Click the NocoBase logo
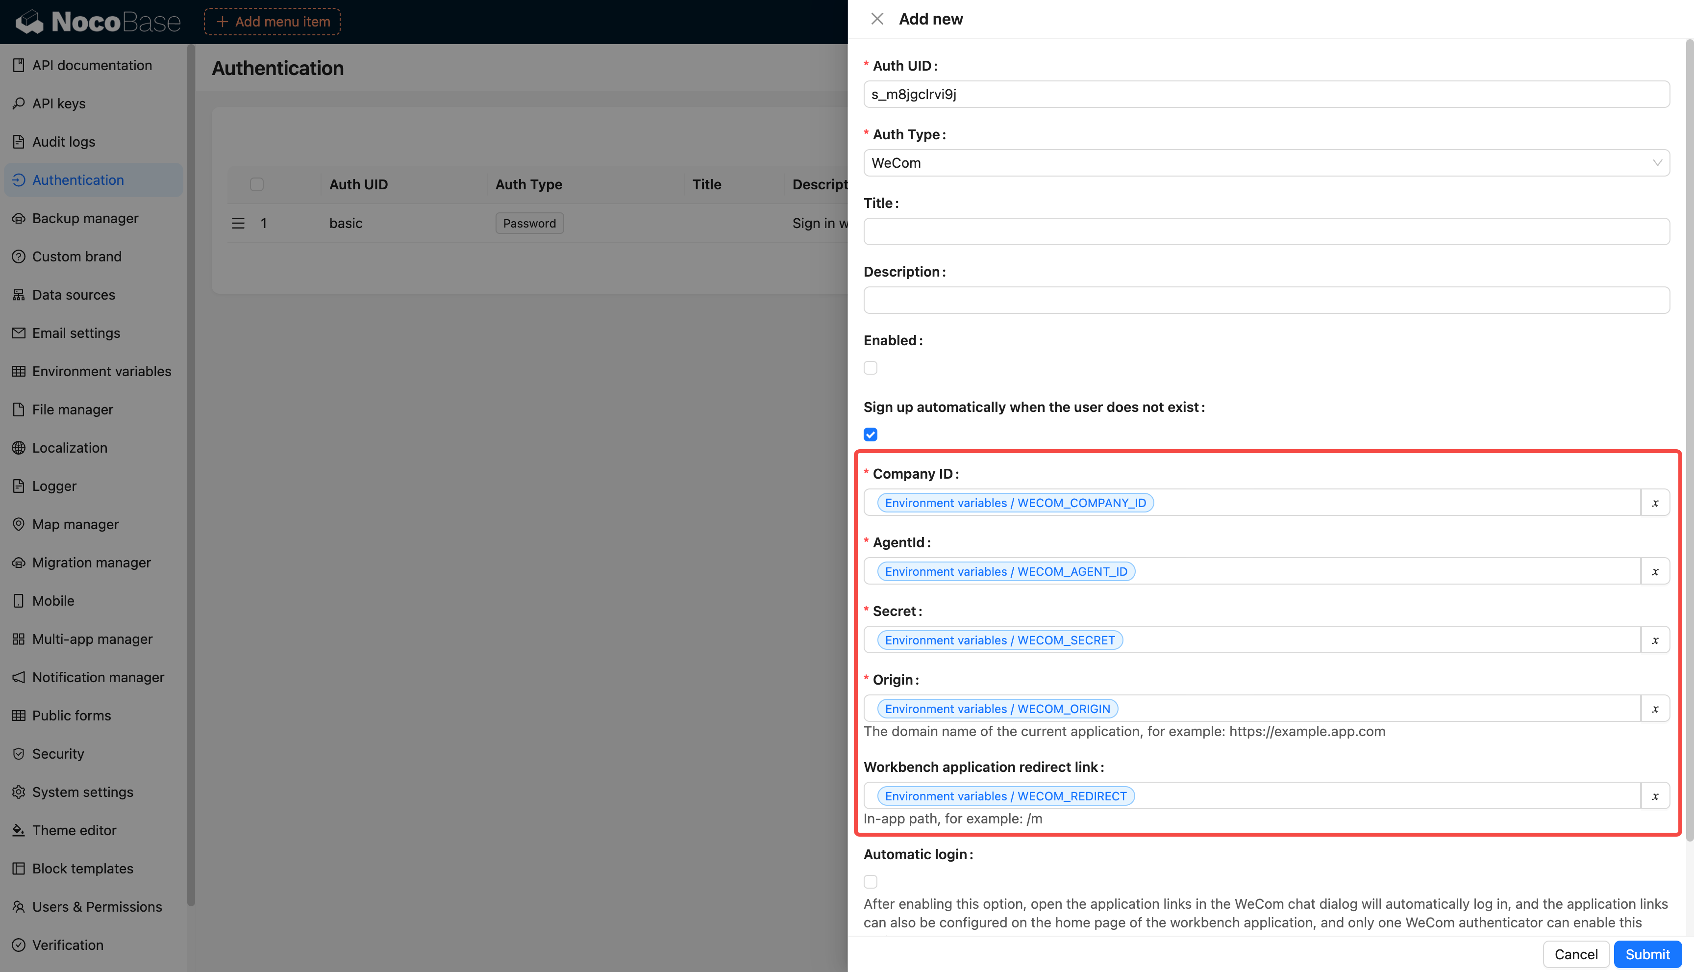 click(98, 22)
